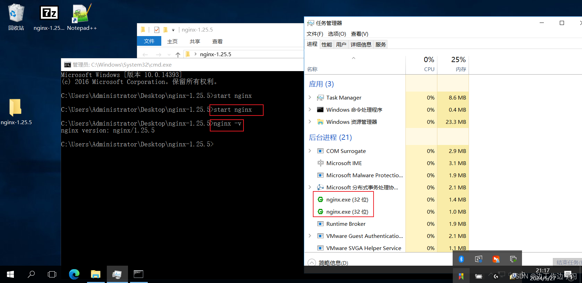Expand the Windows 资源管理器 row

pos(310,122)
